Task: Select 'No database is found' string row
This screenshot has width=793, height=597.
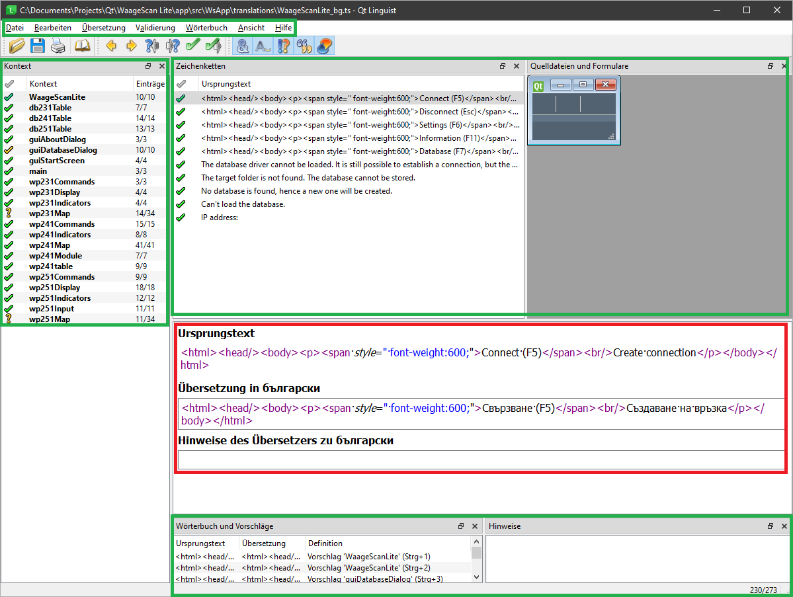Action: coord(349,191)
